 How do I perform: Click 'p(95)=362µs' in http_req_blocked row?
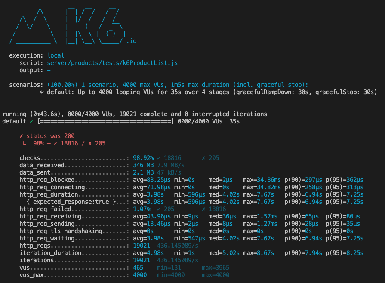(345, 180)
